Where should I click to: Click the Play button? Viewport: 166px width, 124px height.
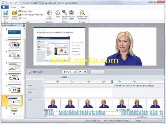[x=67, y=72]
